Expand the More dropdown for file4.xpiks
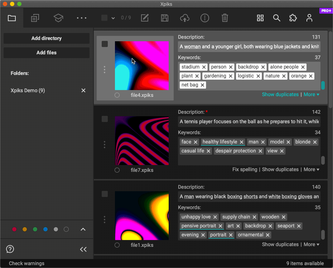333x268 pixels. click(311, 95)
